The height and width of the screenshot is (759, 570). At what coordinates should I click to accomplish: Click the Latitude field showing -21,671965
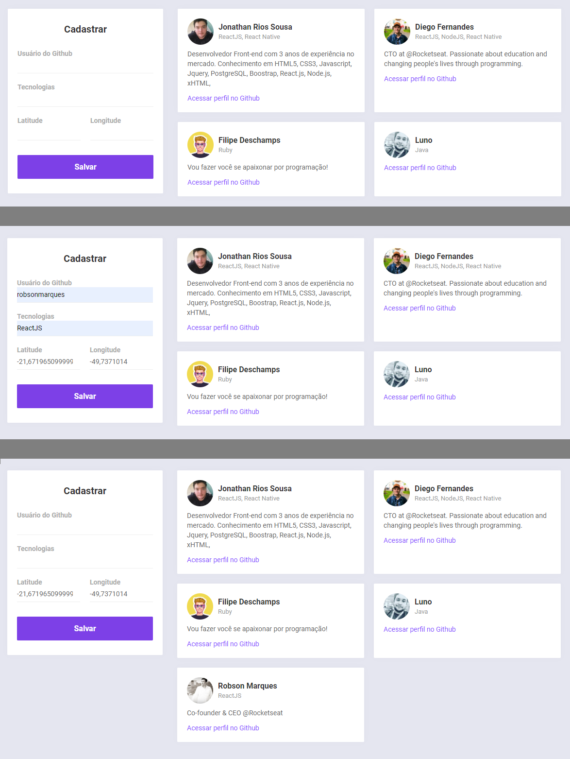(49, 361)
